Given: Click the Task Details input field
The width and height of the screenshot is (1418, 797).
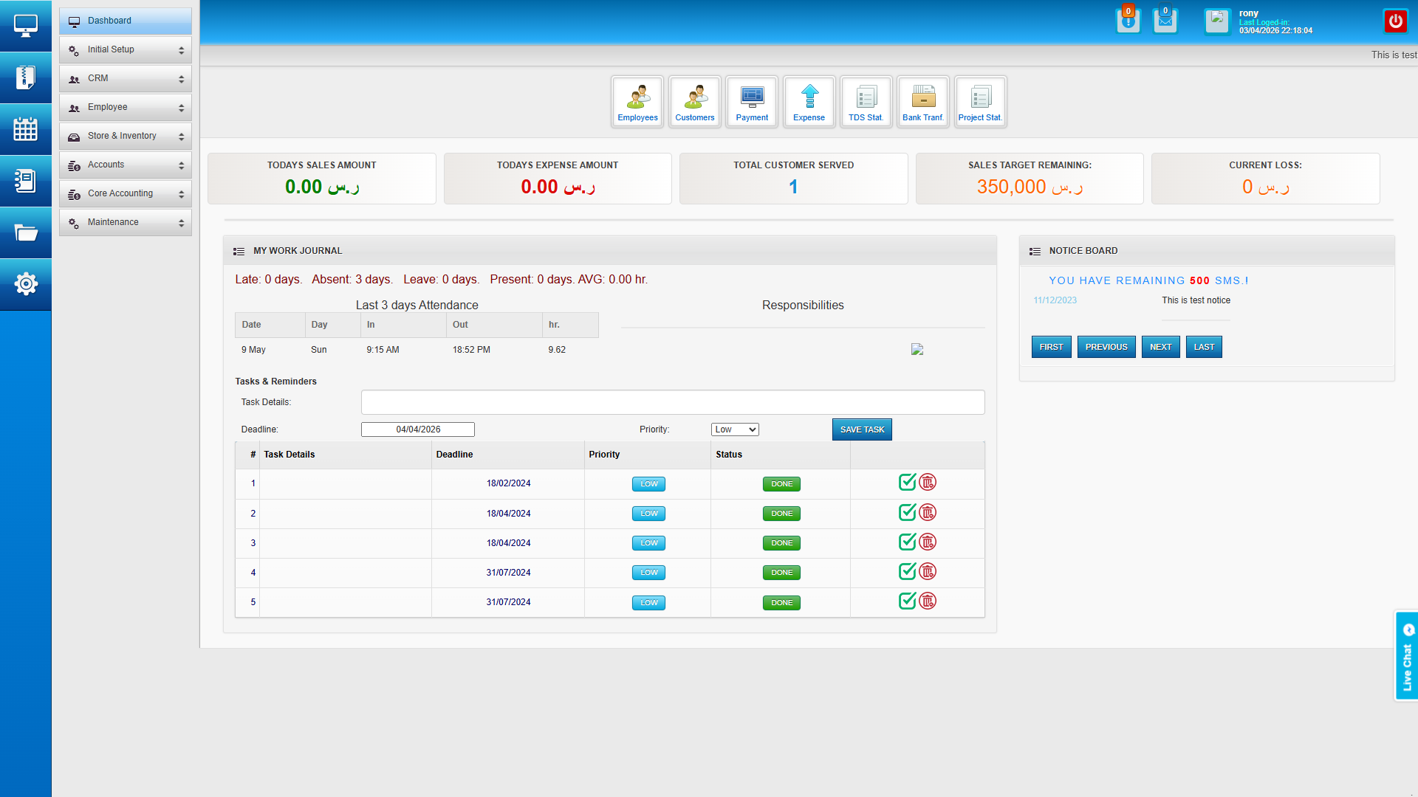Looking at the screenshot, I should (x=672, y=402).
